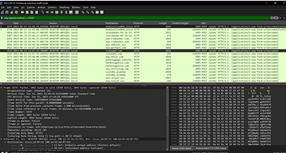Select packet 2603 to www.188judi.xyz
Screen dimensions: 286x153
[143, 45]
